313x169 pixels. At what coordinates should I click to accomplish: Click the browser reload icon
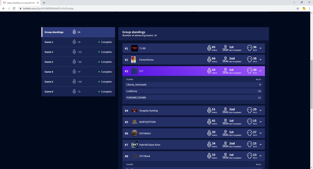(14, 8)
